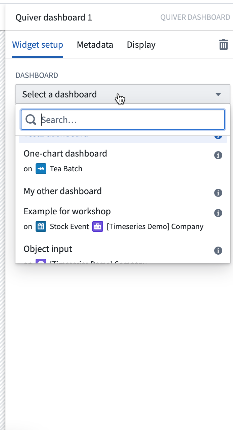Click the search magnifier icon

[x=31, y=120]
